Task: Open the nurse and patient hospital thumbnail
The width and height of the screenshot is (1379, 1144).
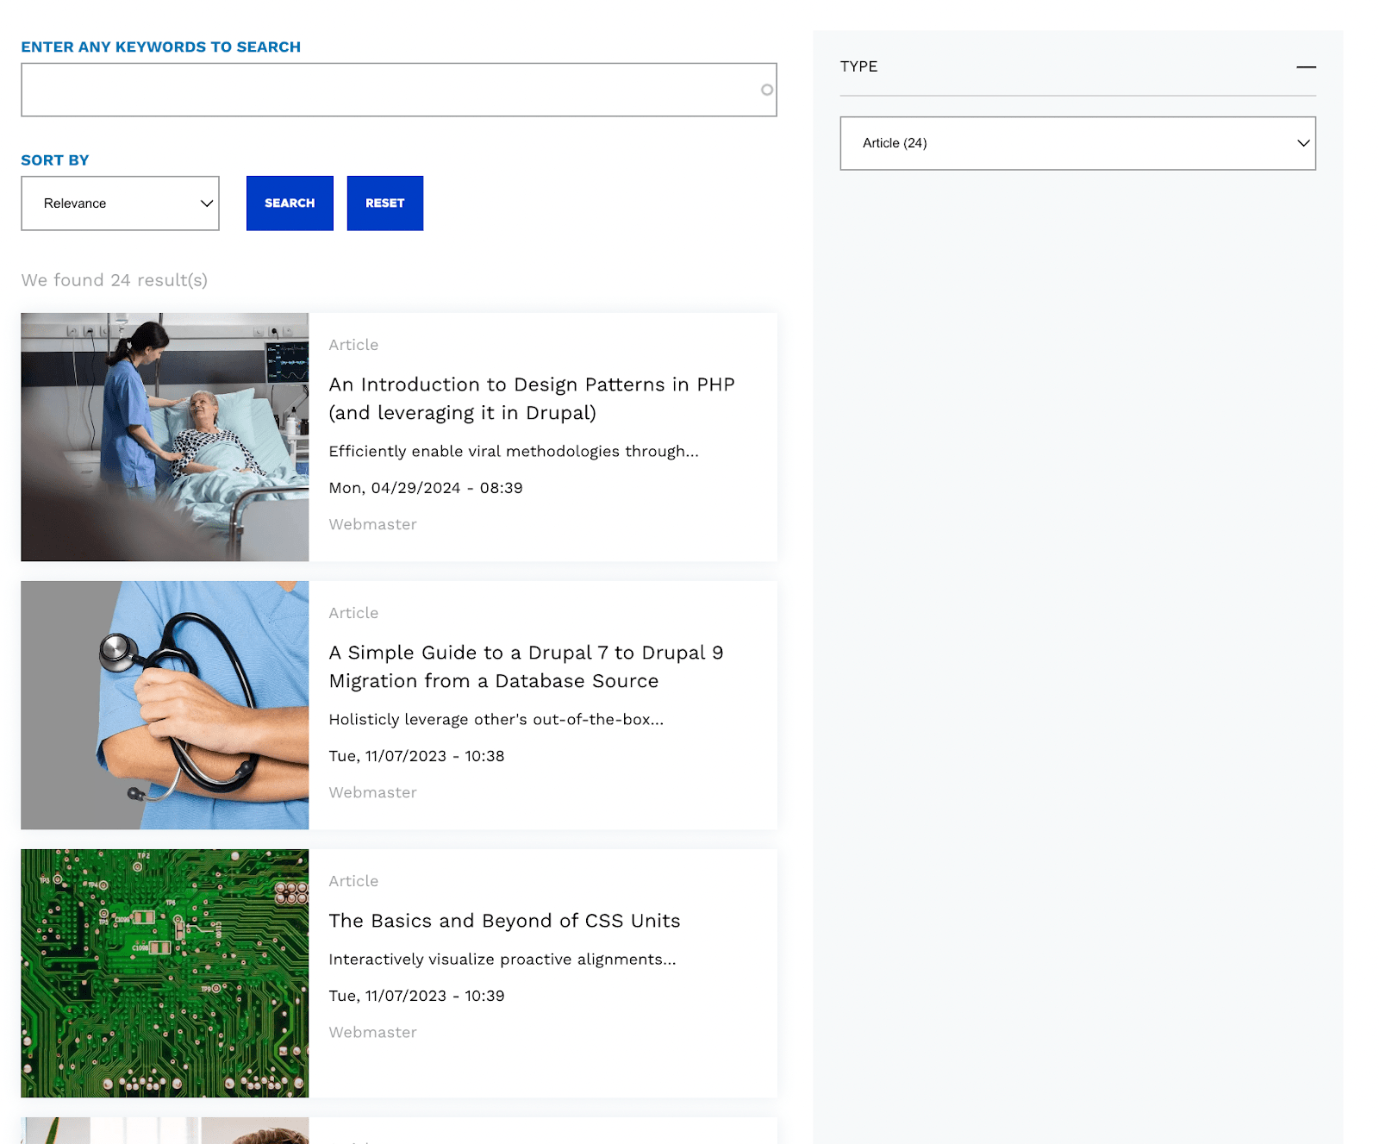Action: pyautogui.click(x=165, y=437)
